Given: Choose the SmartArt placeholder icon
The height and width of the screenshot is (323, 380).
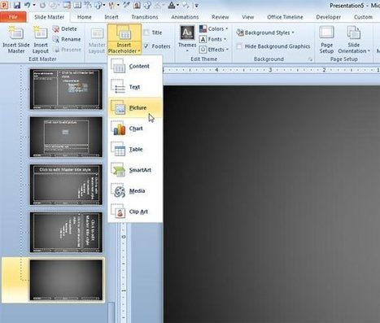Looking at the screenshot, I should point(118,170).
